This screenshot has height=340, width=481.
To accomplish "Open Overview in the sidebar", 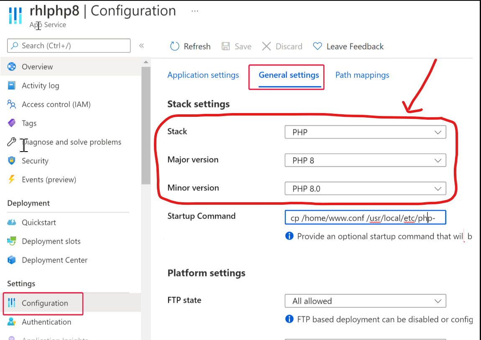I will pyautogui.click(x=37, y=67).
